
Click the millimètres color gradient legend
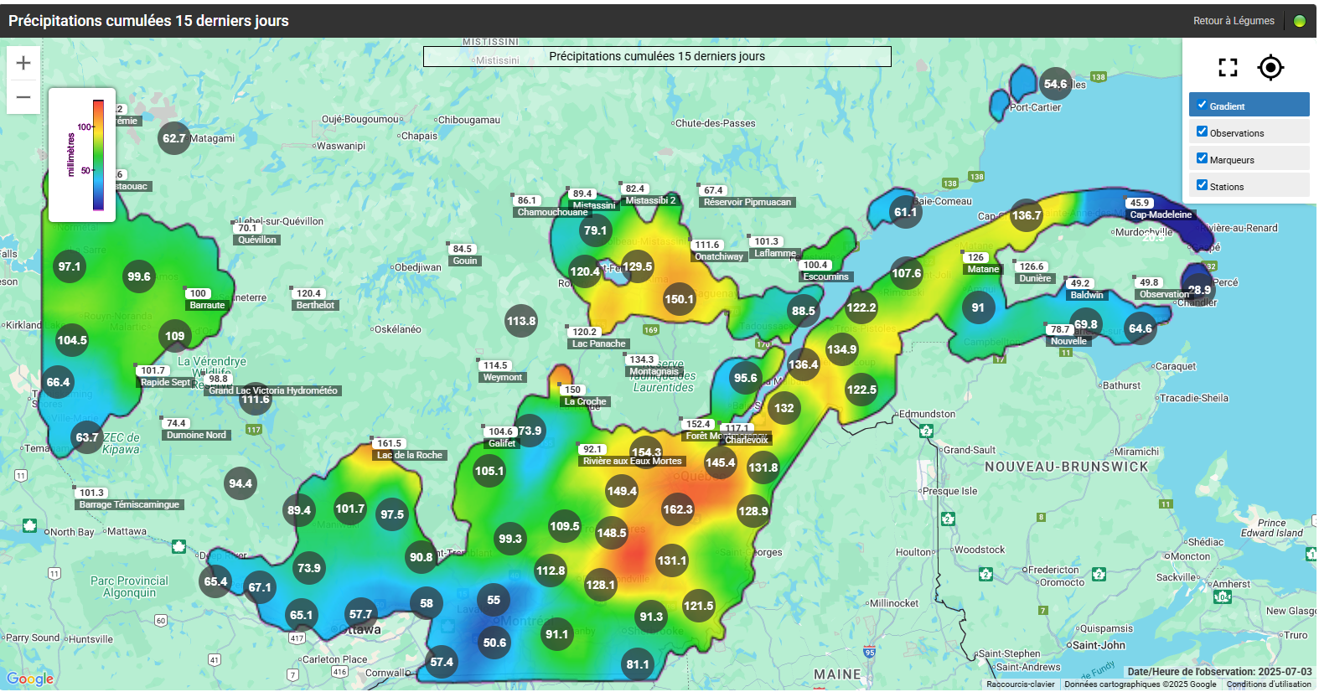coord(98,155)
